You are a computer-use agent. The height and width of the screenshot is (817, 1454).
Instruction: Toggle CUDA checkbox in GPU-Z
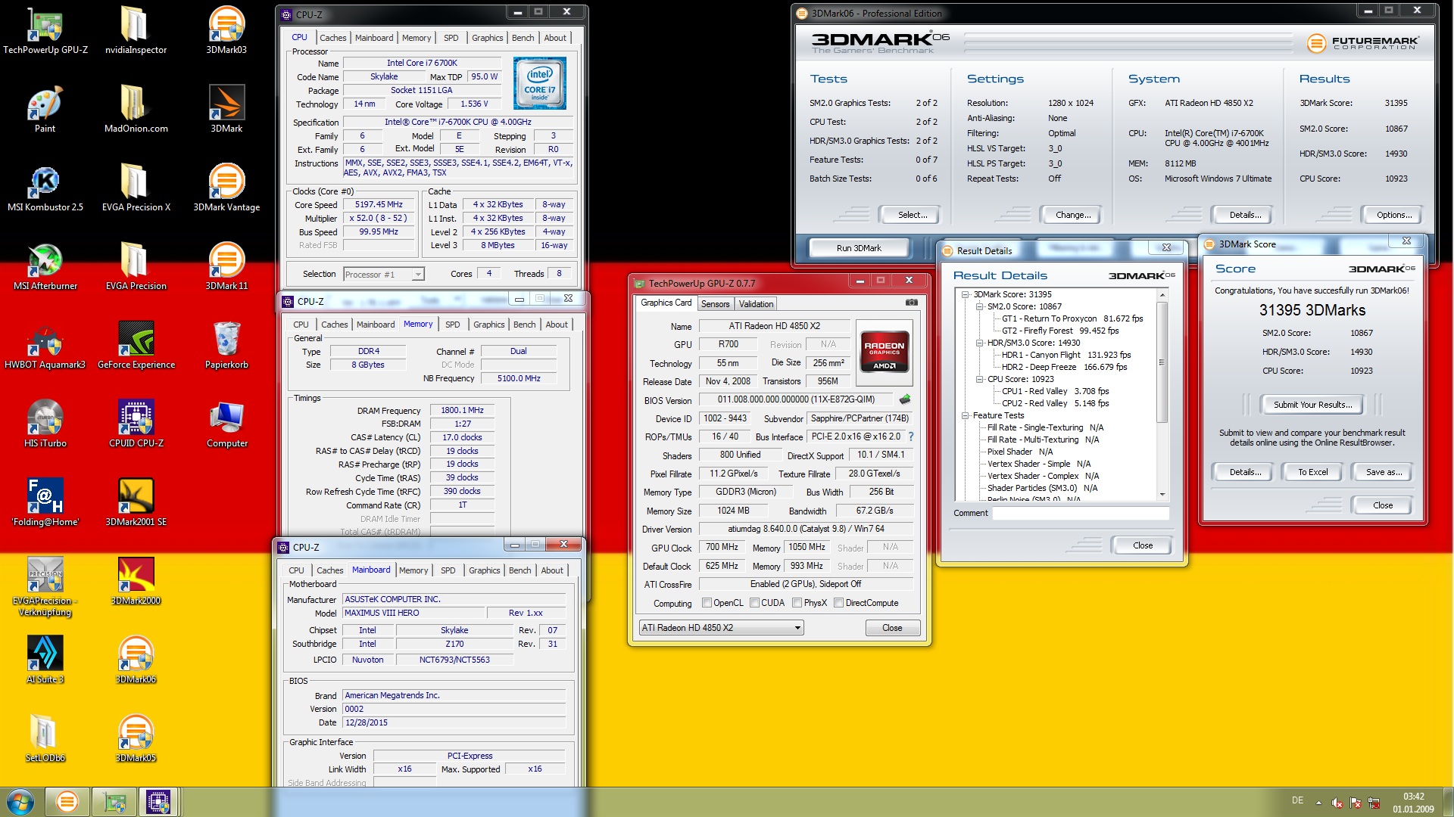coord(754,603)
